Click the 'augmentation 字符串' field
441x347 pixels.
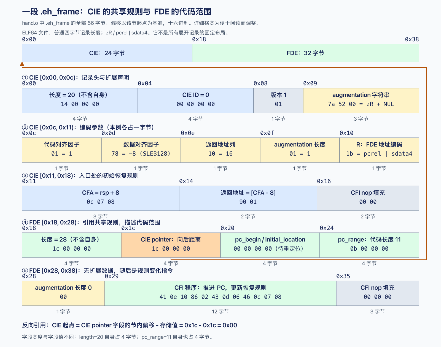click(x=361, y=101)
